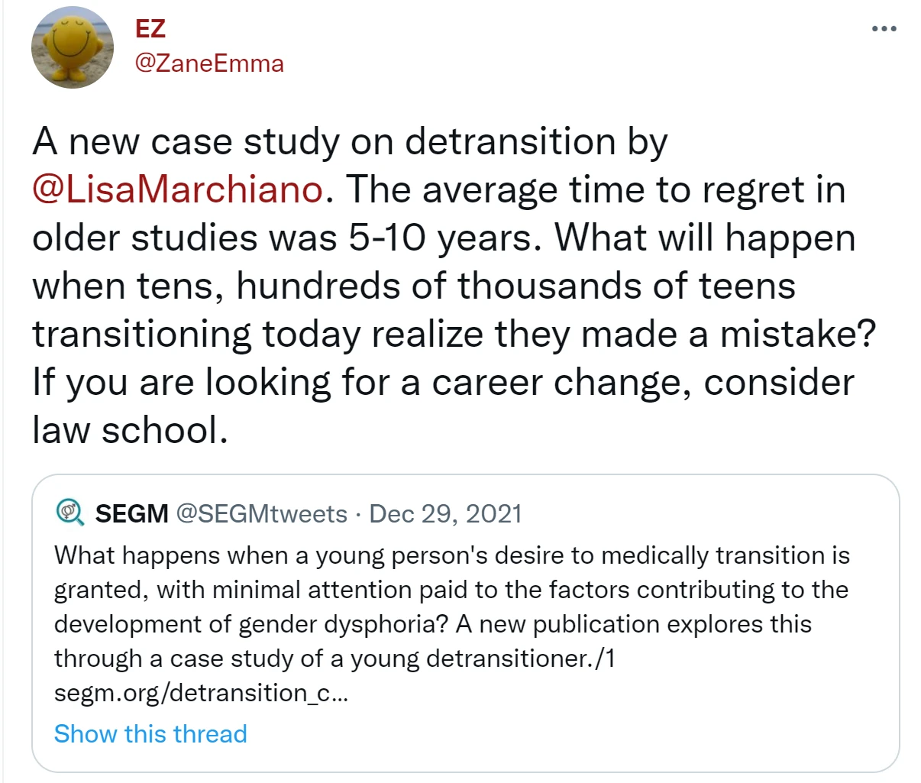Click the quoted text starting "What happens when"

451,555
